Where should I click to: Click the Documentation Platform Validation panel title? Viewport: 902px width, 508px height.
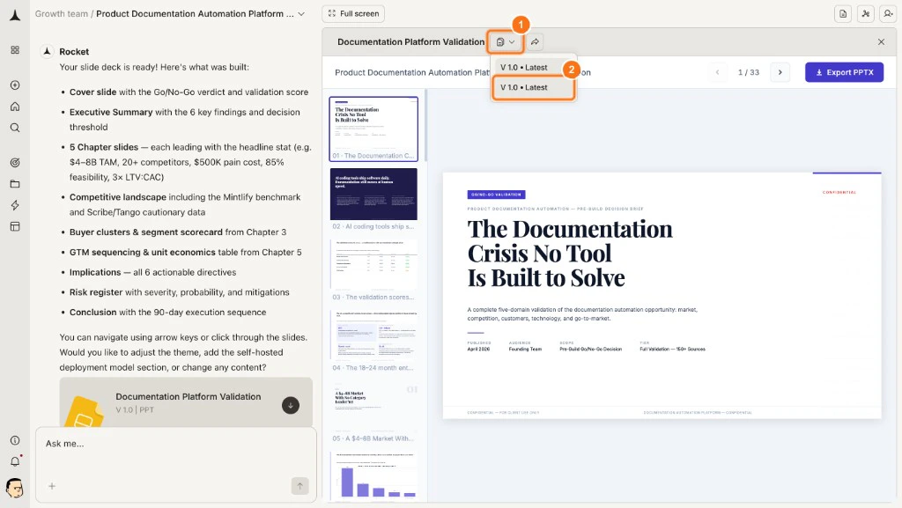click(410, 42)
